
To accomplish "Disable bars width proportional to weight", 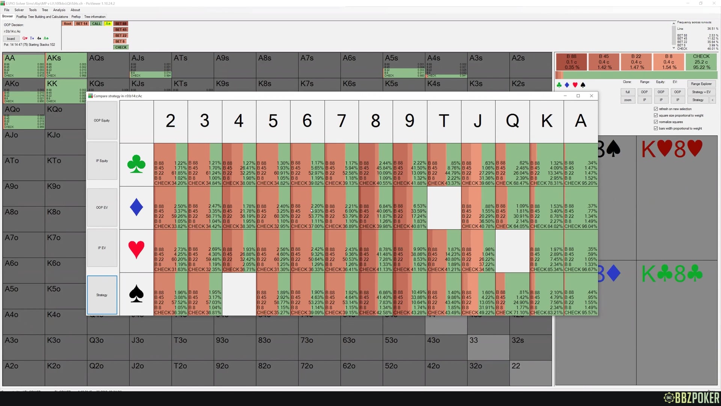I will pyautogui.click(x=656, y=129).
